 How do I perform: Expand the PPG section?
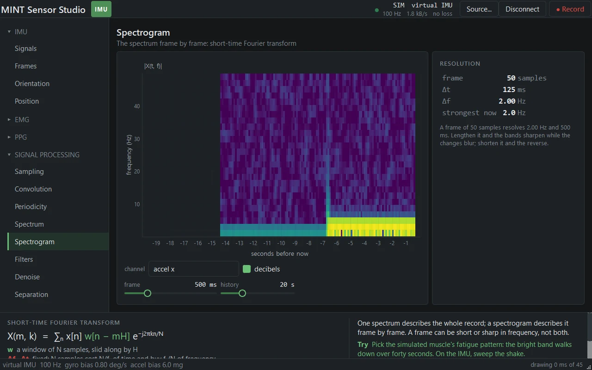[x=9, y=137]
